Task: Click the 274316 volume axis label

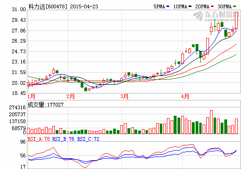Action: 18,107
